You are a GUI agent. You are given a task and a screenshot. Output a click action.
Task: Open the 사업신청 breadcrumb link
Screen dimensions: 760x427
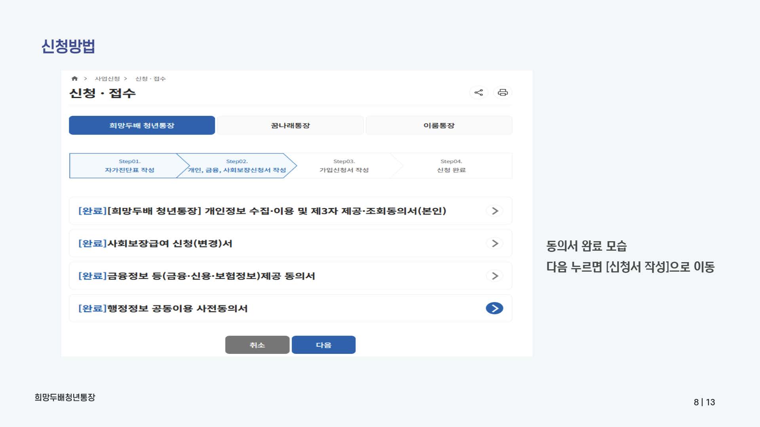[107, 78]
